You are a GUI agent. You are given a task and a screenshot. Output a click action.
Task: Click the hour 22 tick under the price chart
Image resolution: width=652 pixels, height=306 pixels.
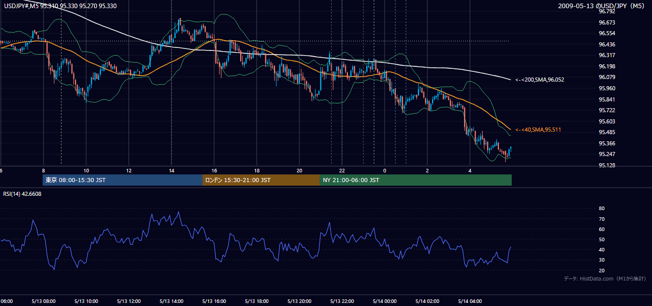click(342, 170)
